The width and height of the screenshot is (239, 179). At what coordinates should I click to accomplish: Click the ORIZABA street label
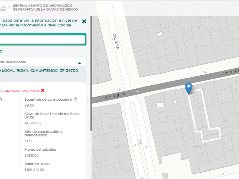(116, 42)
